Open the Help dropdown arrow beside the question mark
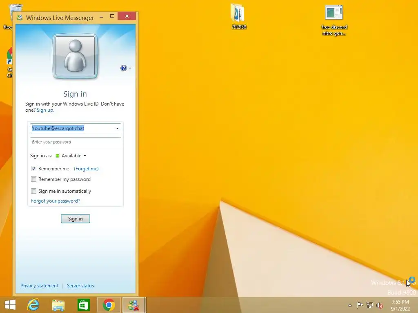Image resolution: width=418 pixels, height=313 pixels. (x=130, y=68)
